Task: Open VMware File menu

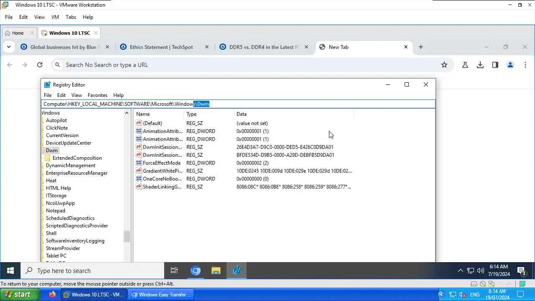Action: click(9, 17)
